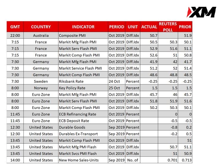
Task: Click the actual value 52.9
Action: (149, 49)
